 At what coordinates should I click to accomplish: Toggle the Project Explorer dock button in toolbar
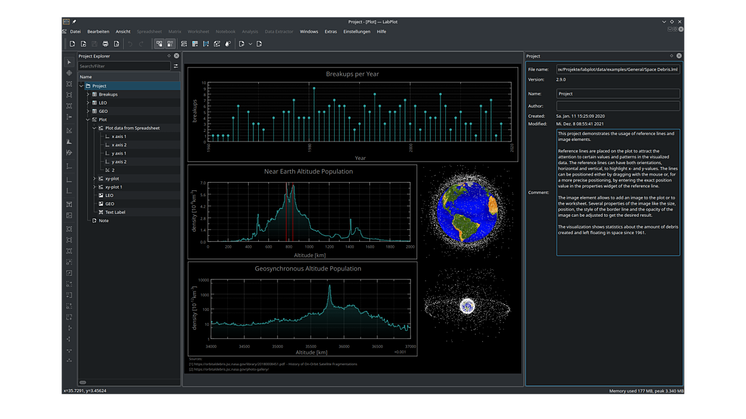(x=159, y=44)
